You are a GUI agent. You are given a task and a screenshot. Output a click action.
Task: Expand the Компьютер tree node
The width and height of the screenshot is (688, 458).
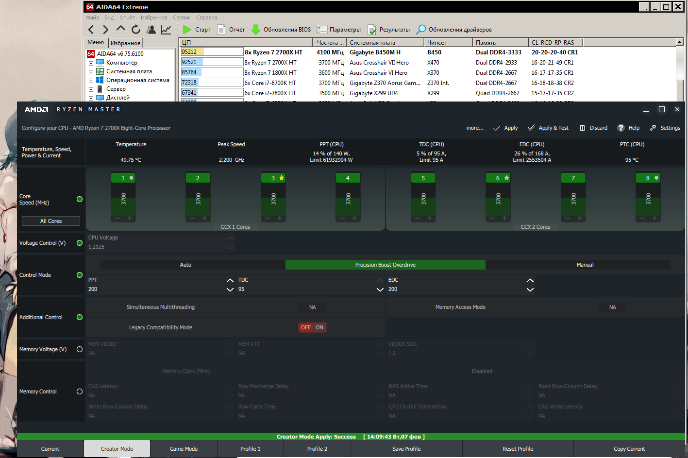[x=91, y=63]
